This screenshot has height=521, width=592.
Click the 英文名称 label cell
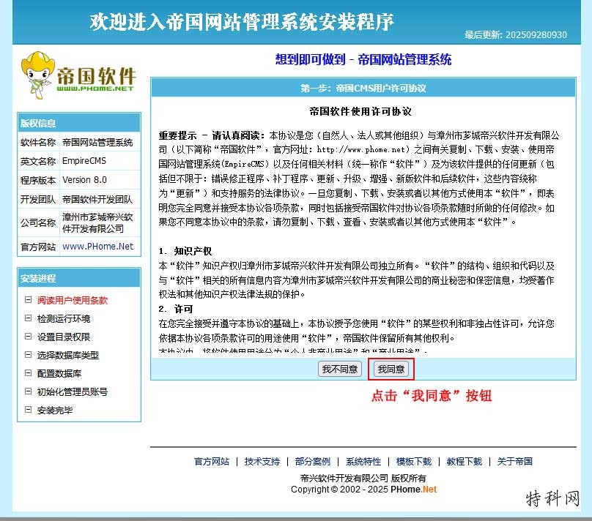point(38,162)
